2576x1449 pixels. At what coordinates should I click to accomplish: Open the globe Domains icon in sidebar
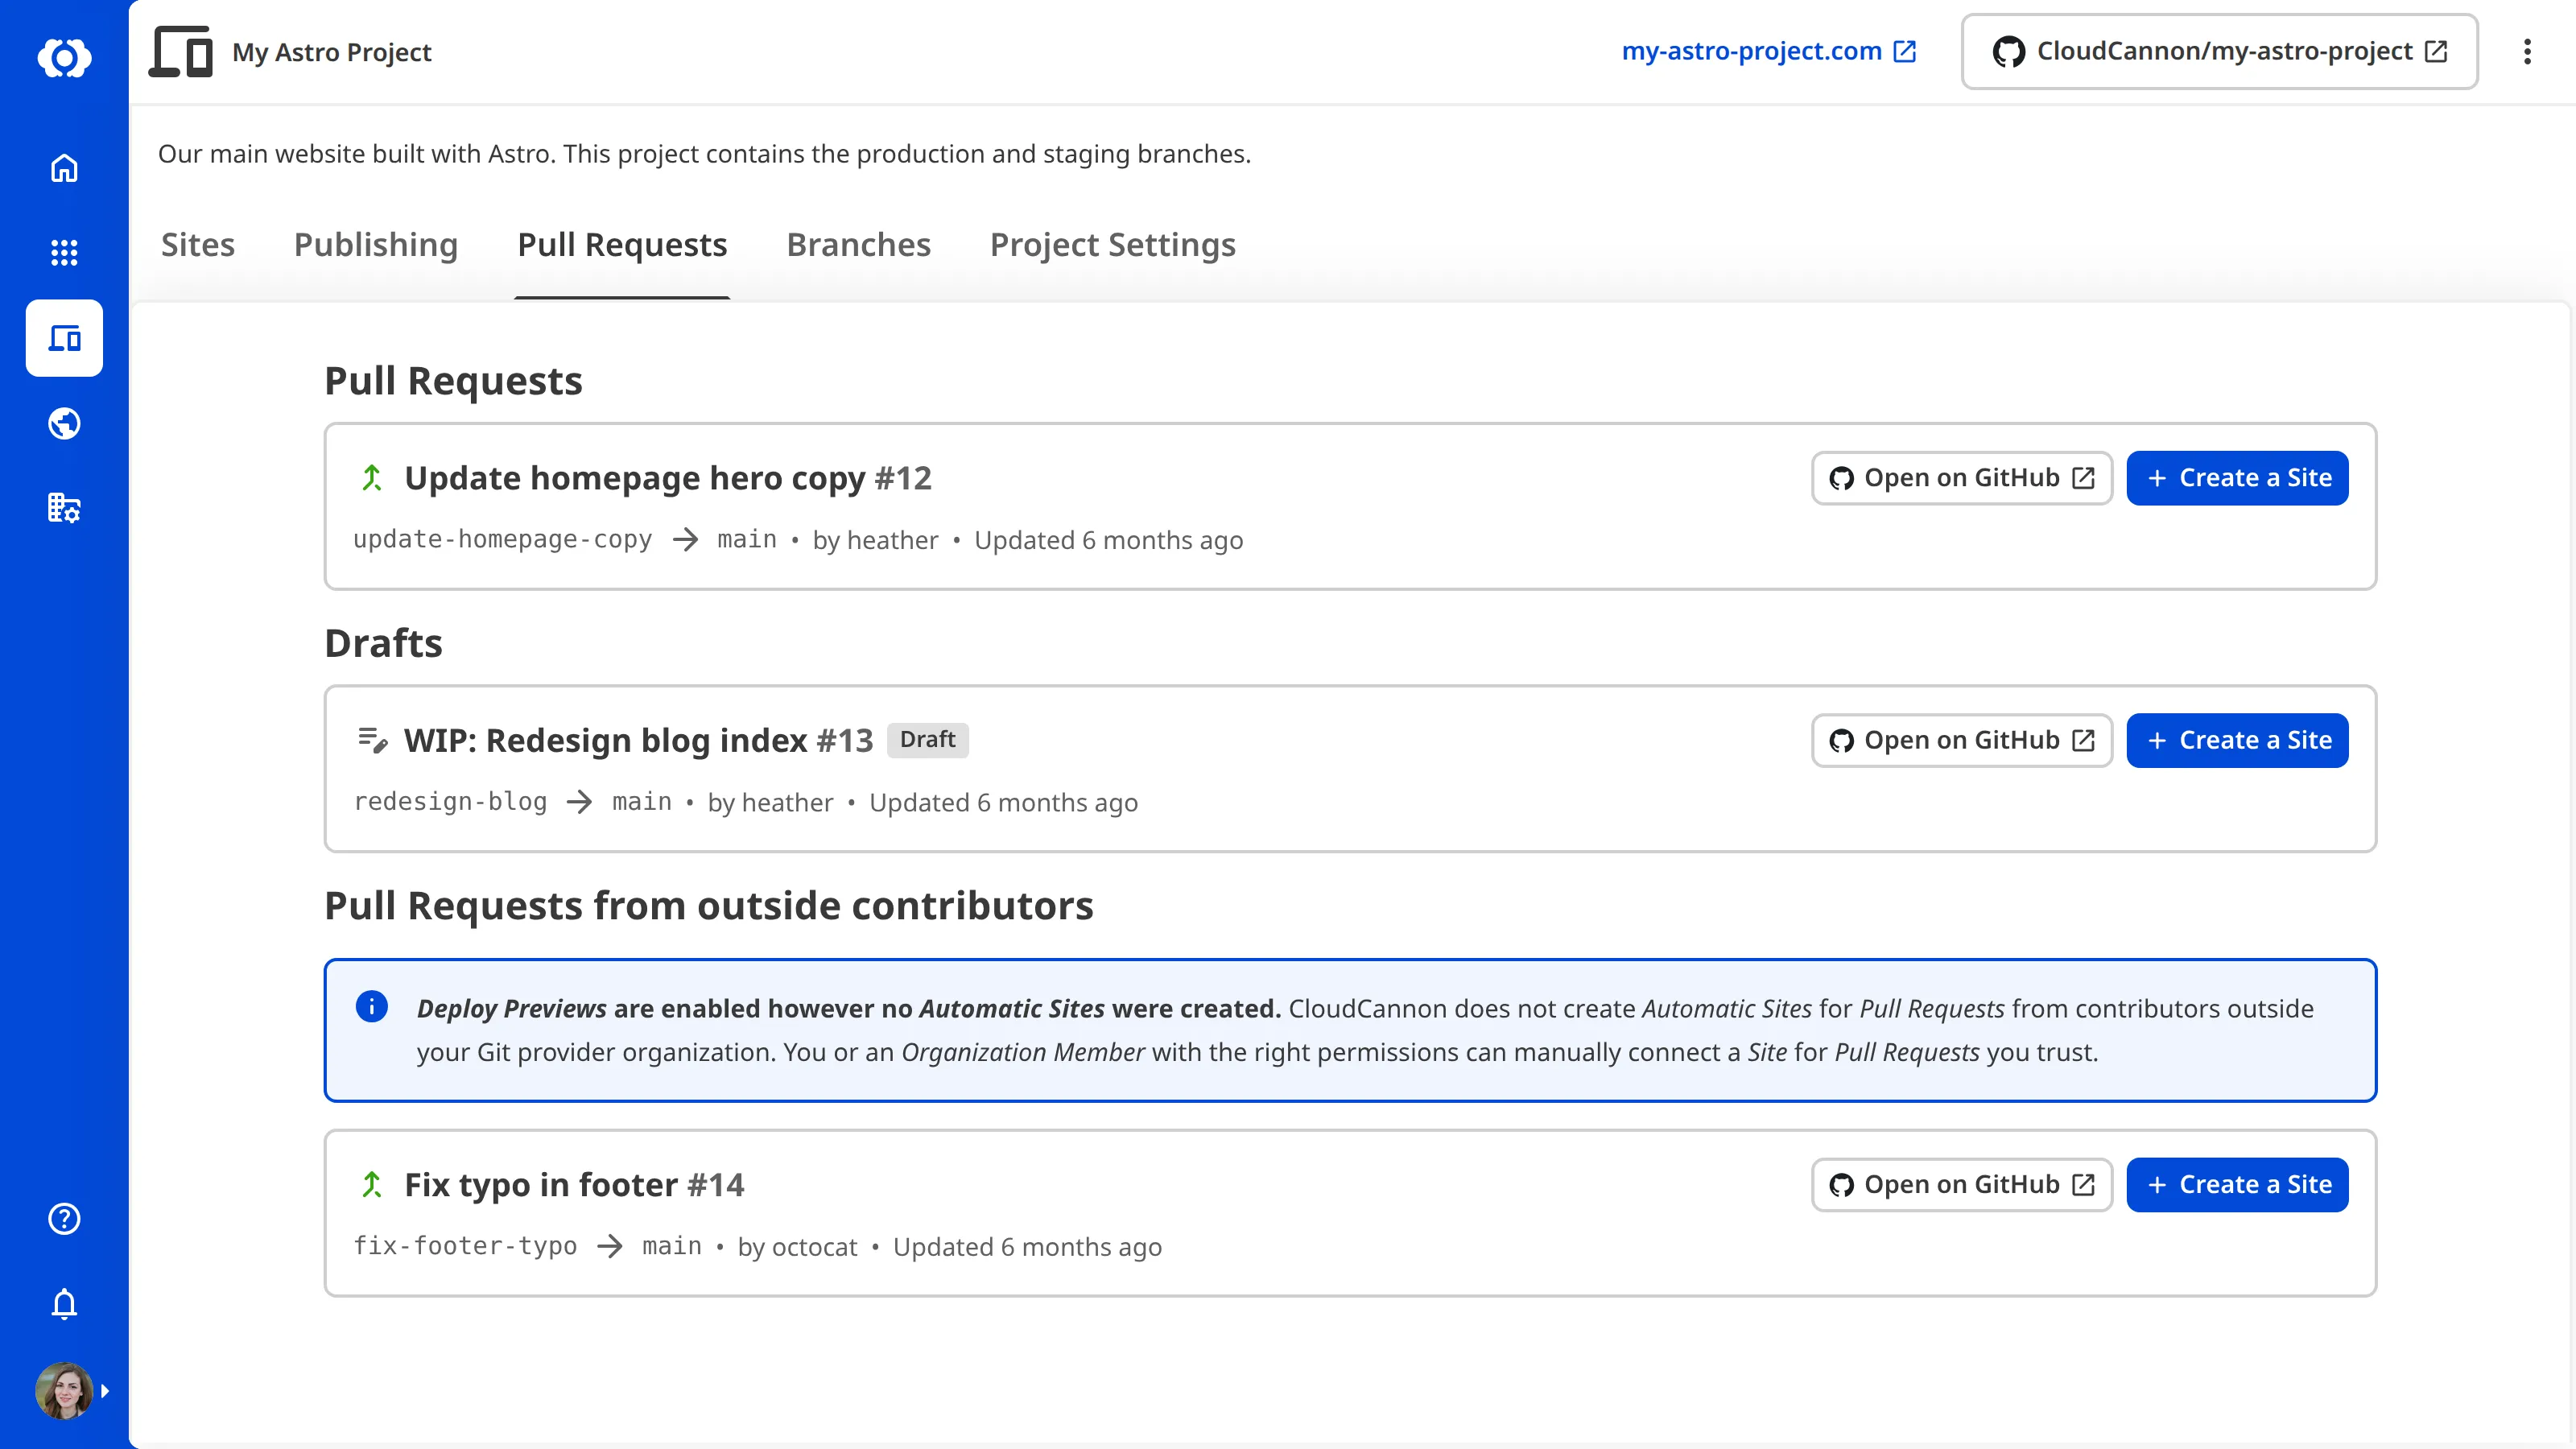click(64, 423)
